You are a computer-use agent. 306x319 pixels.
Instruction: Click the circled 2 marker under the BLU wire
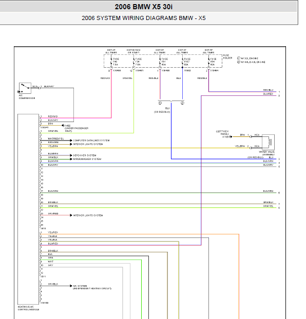pyautogui.click(x=183, y=103)
